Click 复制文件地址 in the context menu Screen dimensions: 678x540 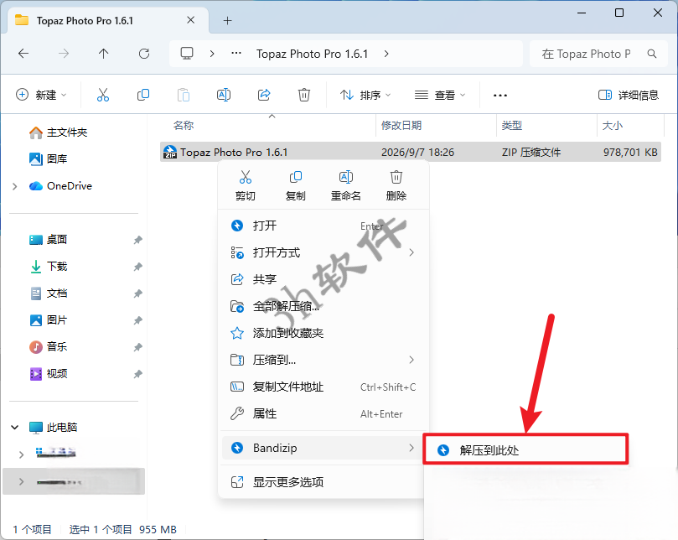tap(323, 387)
